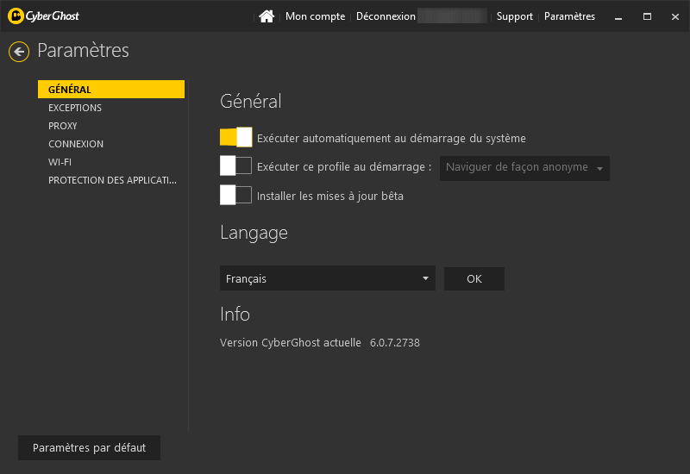
Task: Open the Naviguer de façon anonyme dropdown
Action: point(524,168)
